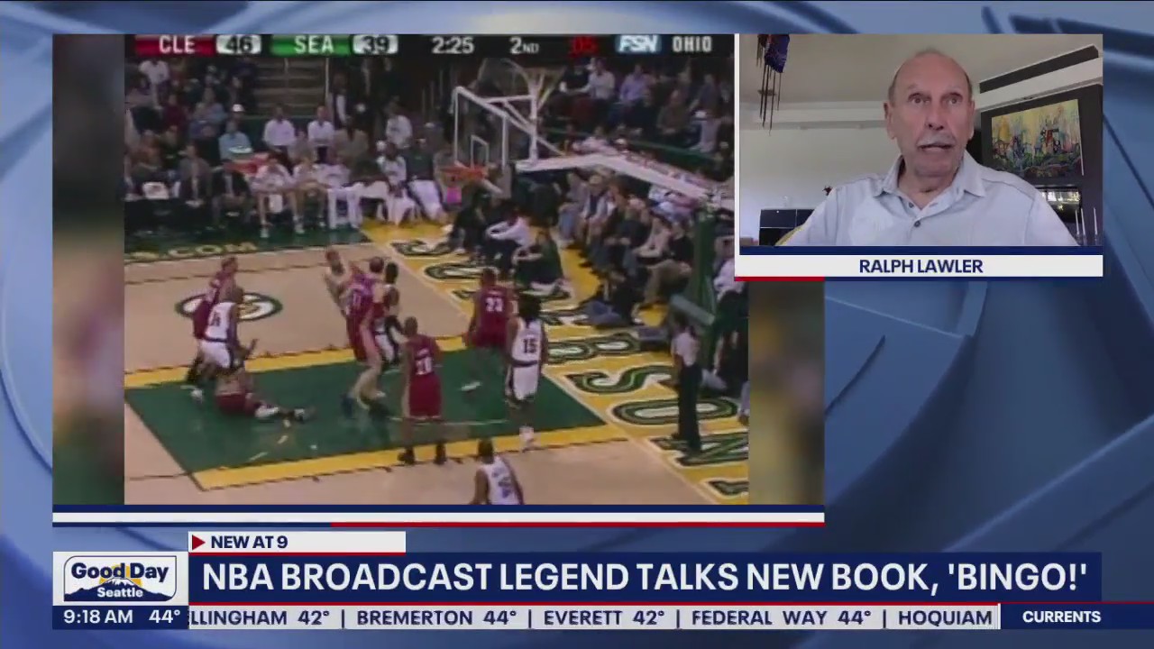The width and height of the screenshot is (1154, 649).
Task: Click the red NEW AT 9 arrow icon
Action: (x=199, y=542)
